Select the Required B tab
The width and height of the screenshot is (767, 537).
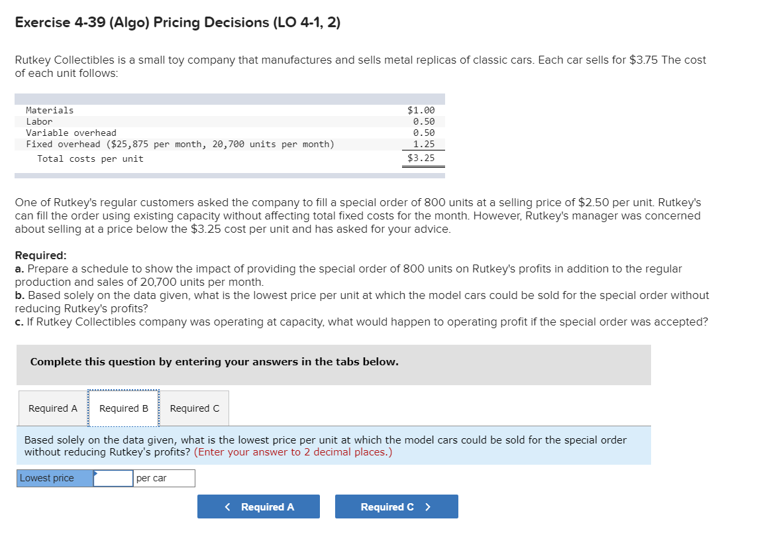point(123,408)
